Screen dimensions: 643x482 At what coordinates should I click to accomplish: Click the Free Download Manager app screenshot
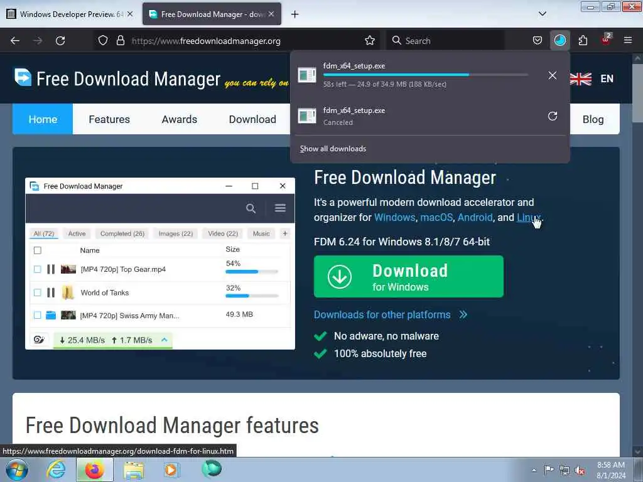(x=160, y=264)
